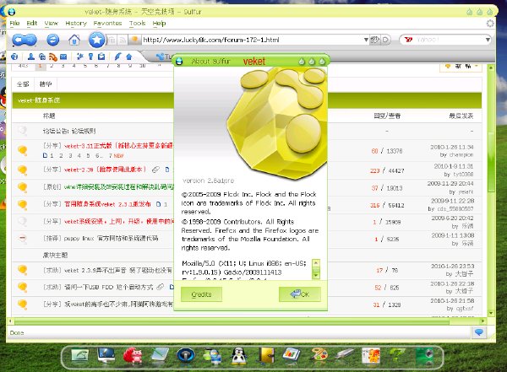Screen dimensions: 507x372
Task: Click reply count 223 / 44427 cell
Action: point(387,171)
